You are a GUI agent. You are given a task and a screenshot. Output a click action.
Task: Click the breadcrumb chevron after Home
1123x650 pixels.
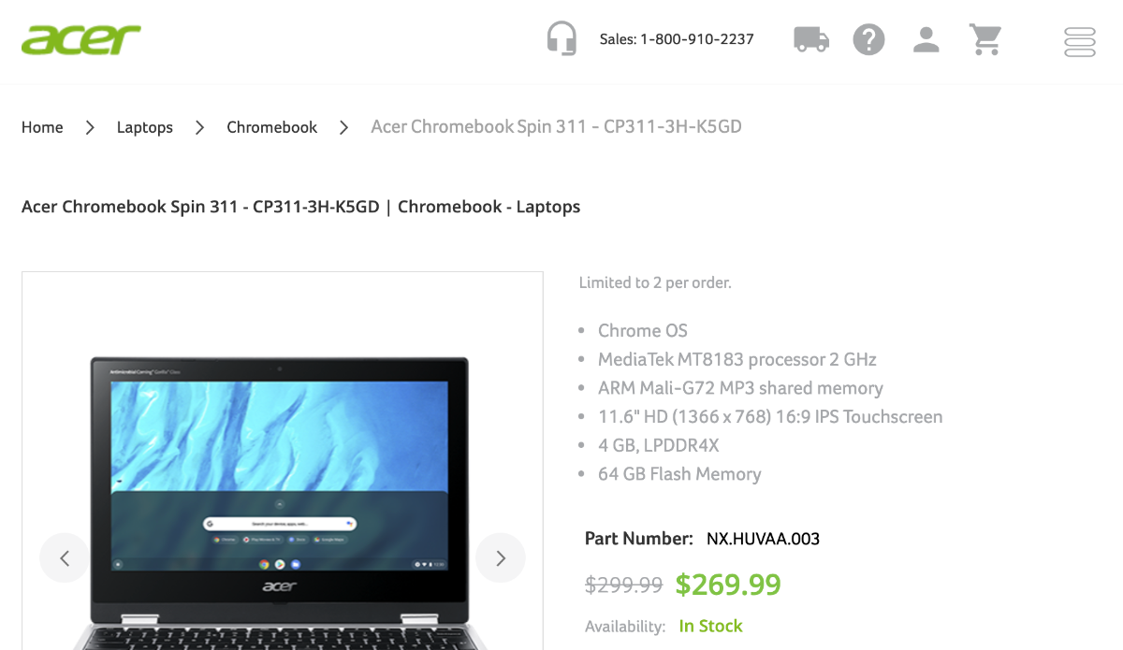[x=90, y=127]
